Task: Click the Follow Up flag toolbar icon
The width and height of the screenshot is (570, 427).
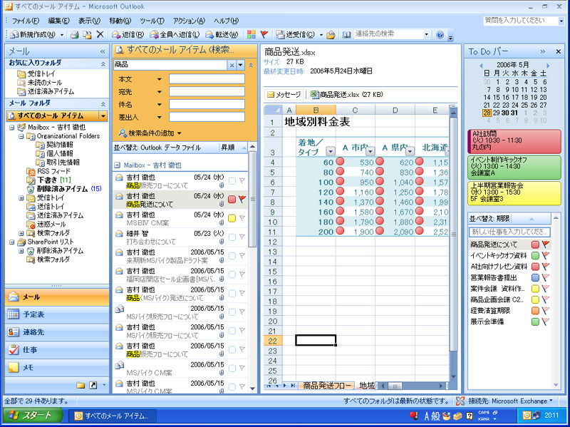Action: 264,34
